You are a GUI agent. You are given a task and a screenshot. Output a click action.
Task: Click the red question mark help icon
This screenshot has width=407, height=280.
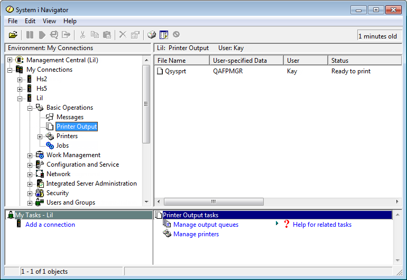(286, 225)
